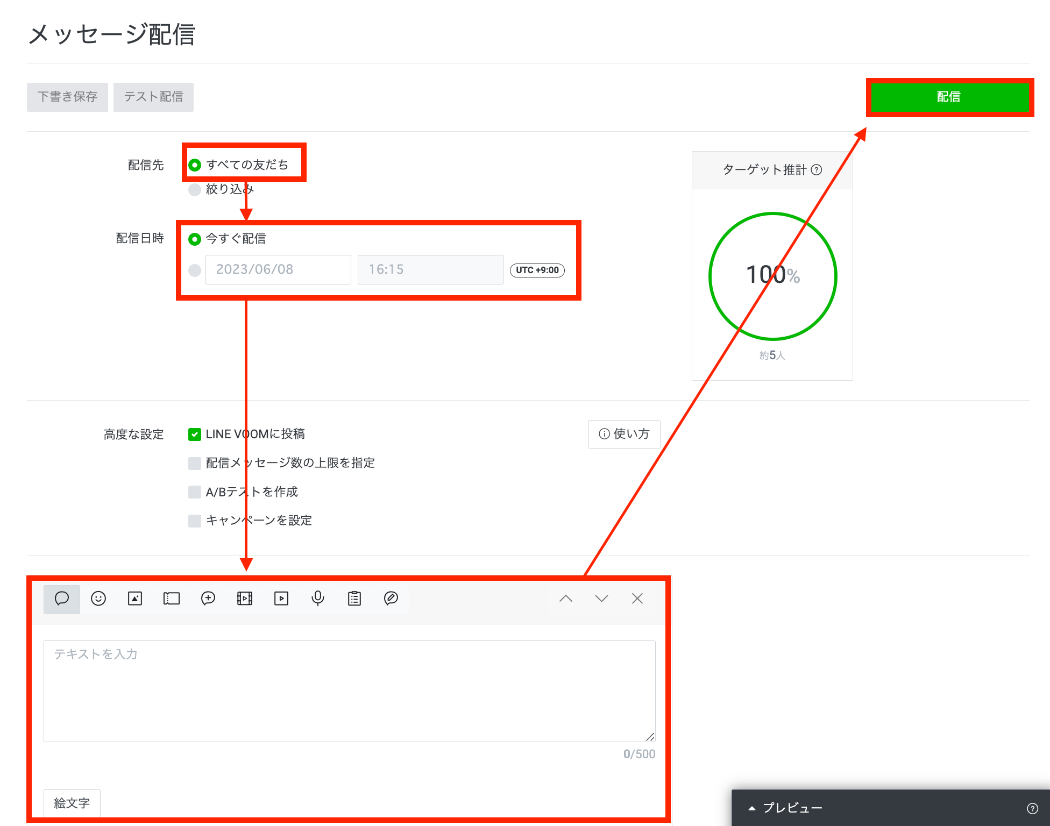
Task: Move message block down with chevron
Action: (601, 599)
